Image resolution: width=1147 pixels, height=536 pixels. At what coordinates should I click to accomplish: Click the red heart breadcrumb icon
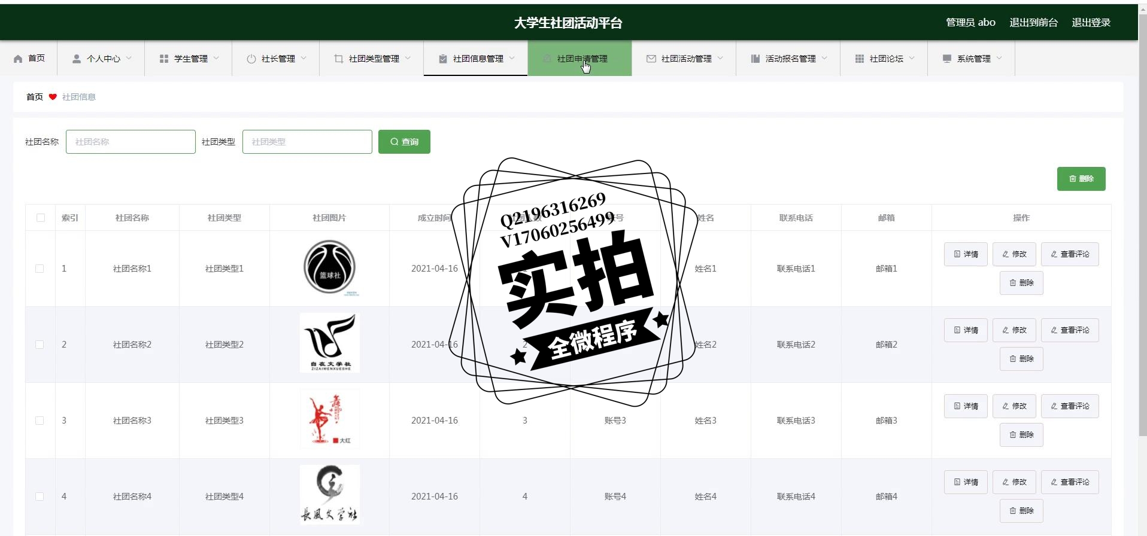coord(53,97)
